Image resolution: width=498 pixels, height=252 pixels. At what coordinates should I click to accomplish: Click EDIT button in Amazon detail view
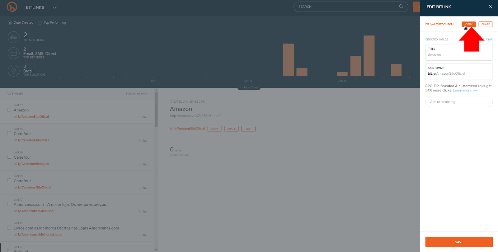(248, 129)
